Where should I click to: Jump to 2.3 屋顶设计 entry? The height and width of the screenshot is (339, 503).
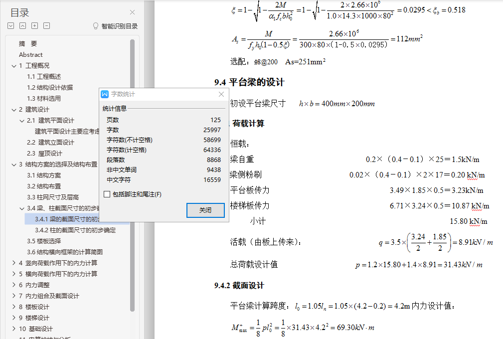click(44, 154)
